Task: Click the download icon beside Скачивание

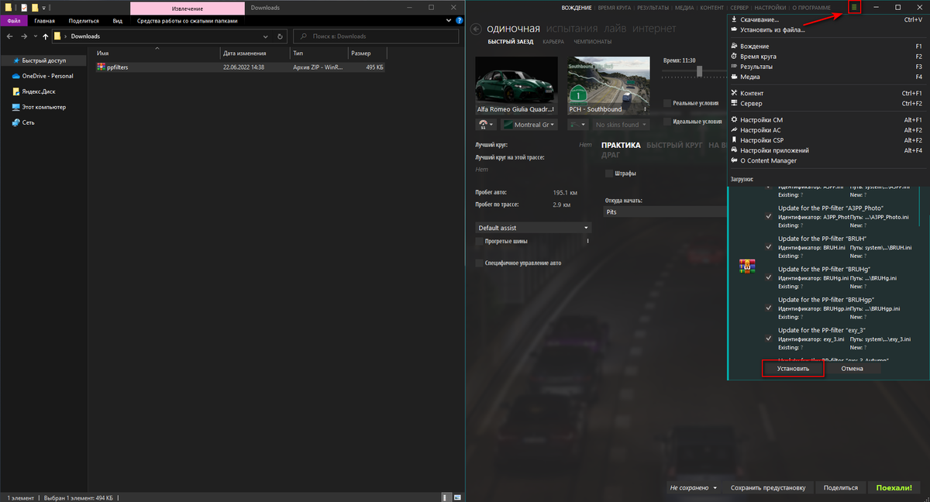Action: click(734, 20)
